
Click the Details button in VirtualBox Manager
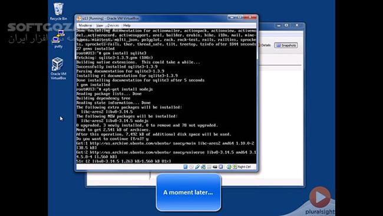tap(265, 45)
